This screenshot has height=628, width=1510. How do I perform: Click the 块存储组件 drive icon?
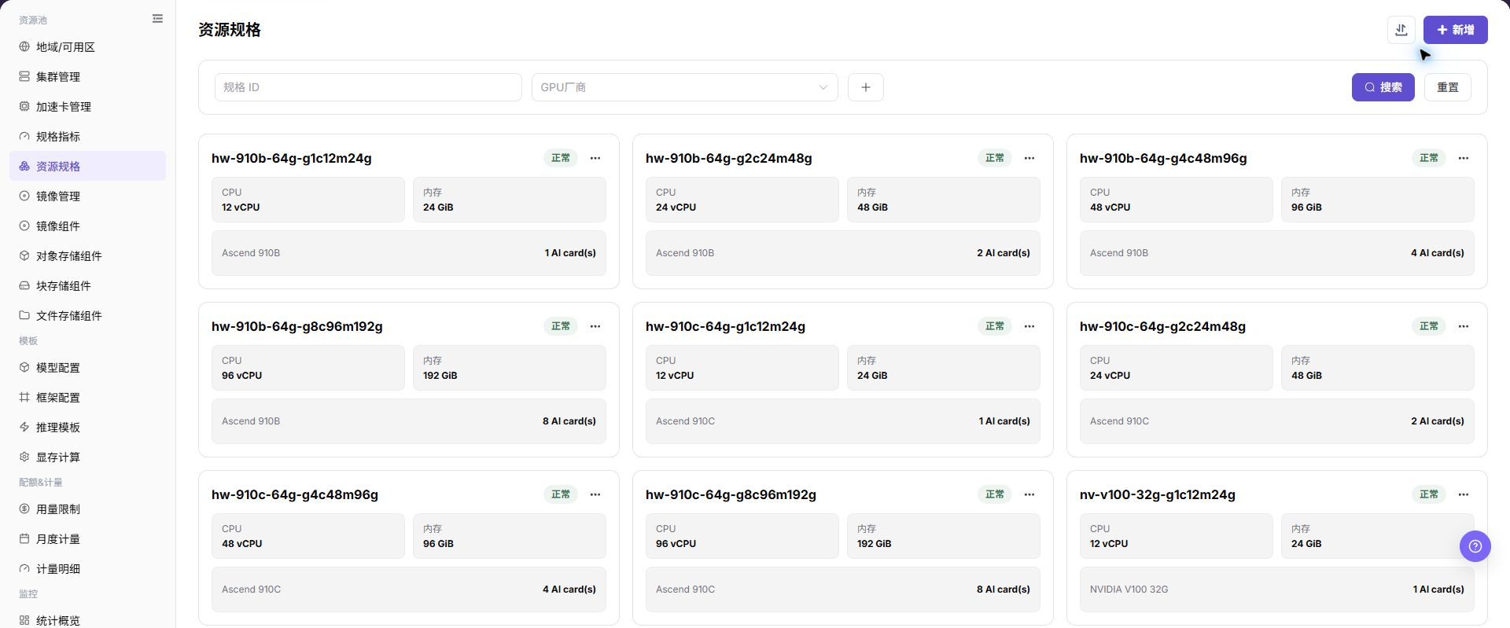click(x=24, y=286)
